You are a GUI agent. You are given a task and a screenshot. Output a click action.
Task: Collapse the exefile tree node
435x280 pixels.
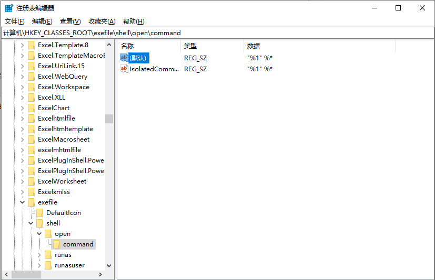[x=23, y=202]
